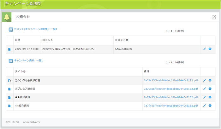Click the list icon beside コメント(キャンペーン&制度)
The height and width of the screenshot is (129, 221).
(11, 30)
